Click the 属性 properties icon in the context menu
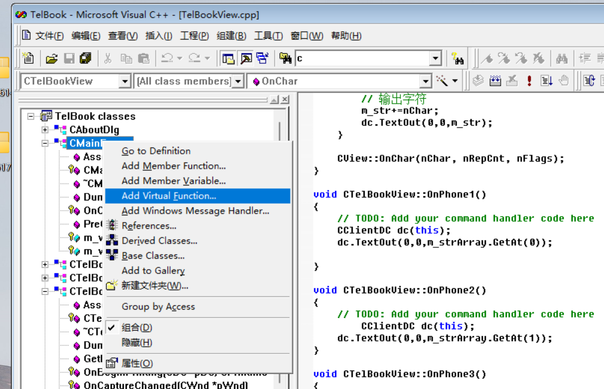 click(x=112, y=363)
